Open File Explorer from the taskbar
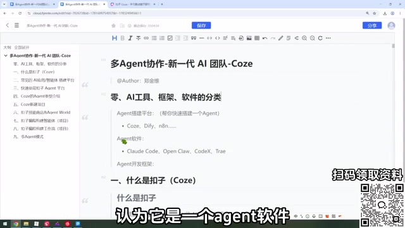 [x=26, y=224]
